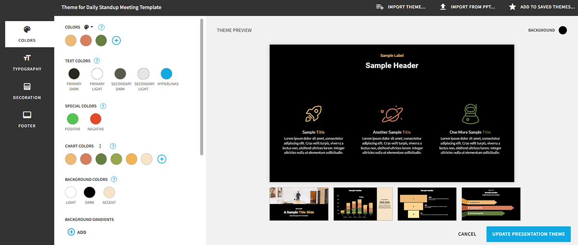Preview the pyramid diagram slide thumbnail
The height and width of the screenshot is (245, 578).
point(427,204)
